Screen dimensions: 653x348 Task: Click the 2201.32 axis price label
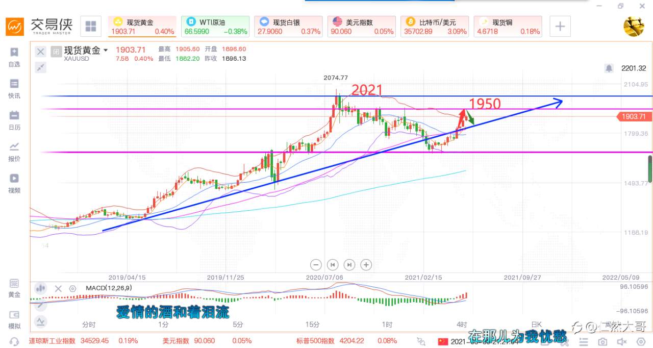pyautogui.click(x=634, y=68)
